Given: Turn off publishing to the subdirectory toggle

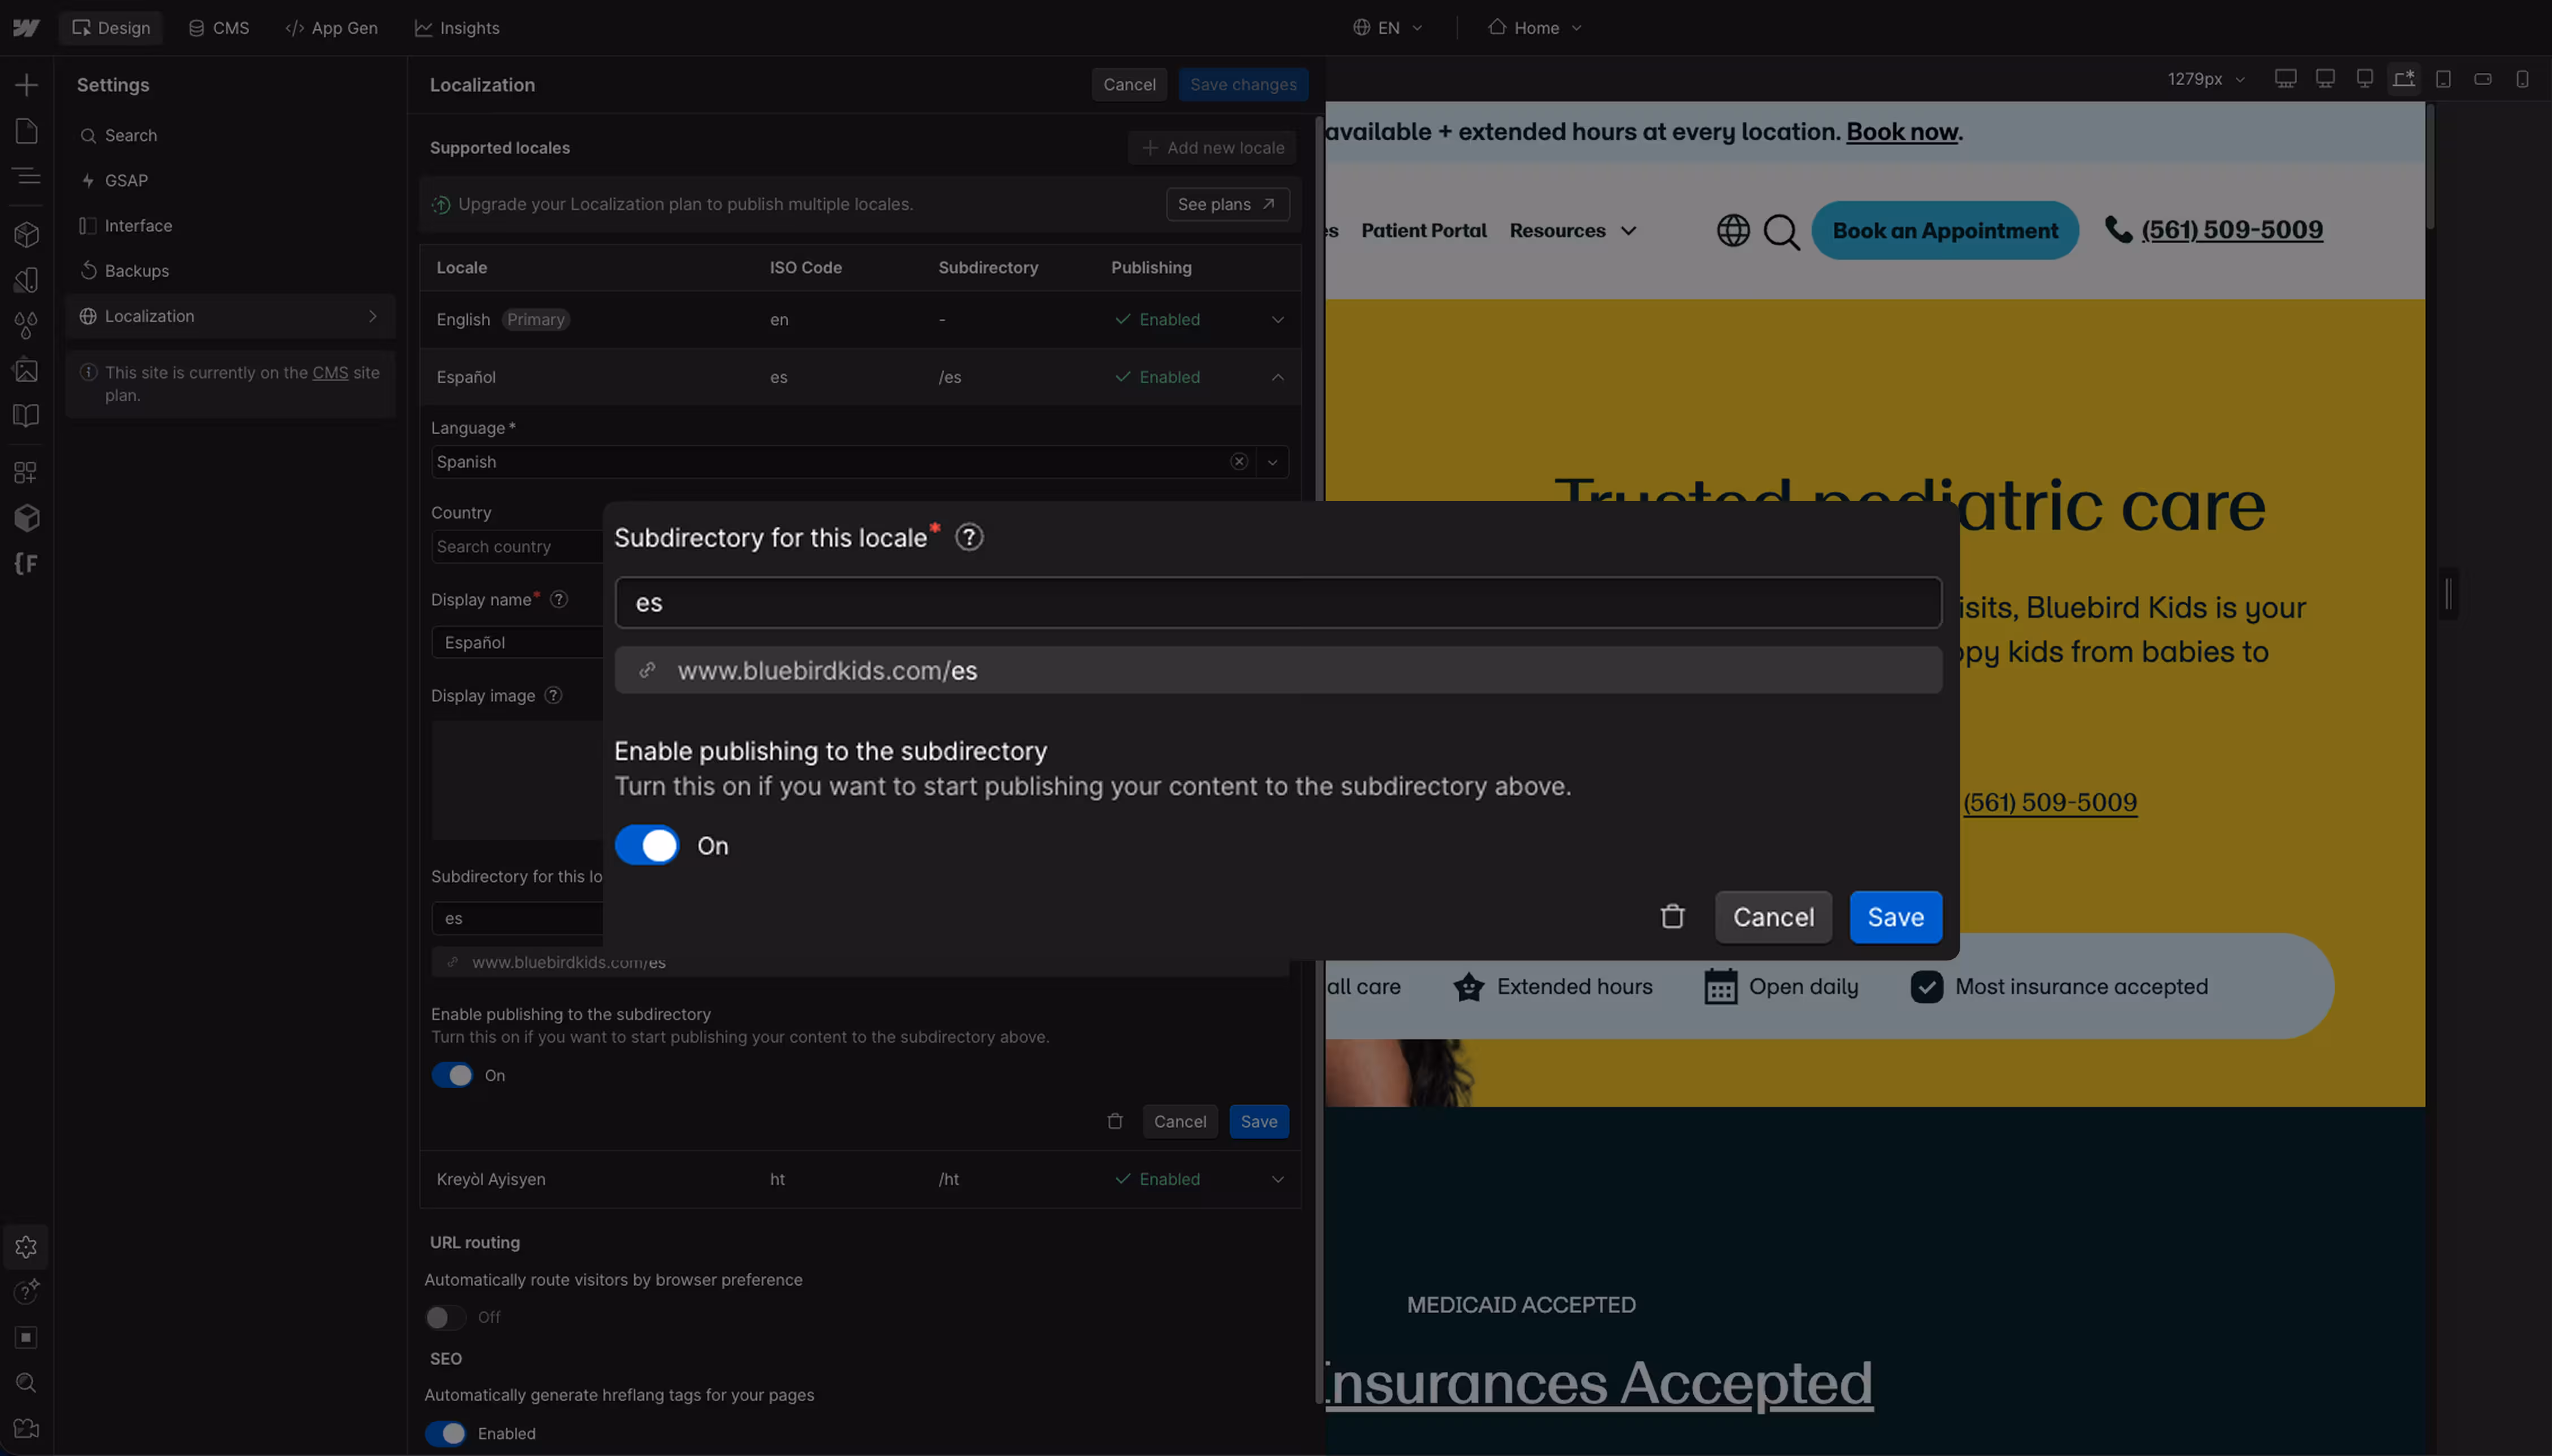Looking at the screenshot, I should [646, 844].
